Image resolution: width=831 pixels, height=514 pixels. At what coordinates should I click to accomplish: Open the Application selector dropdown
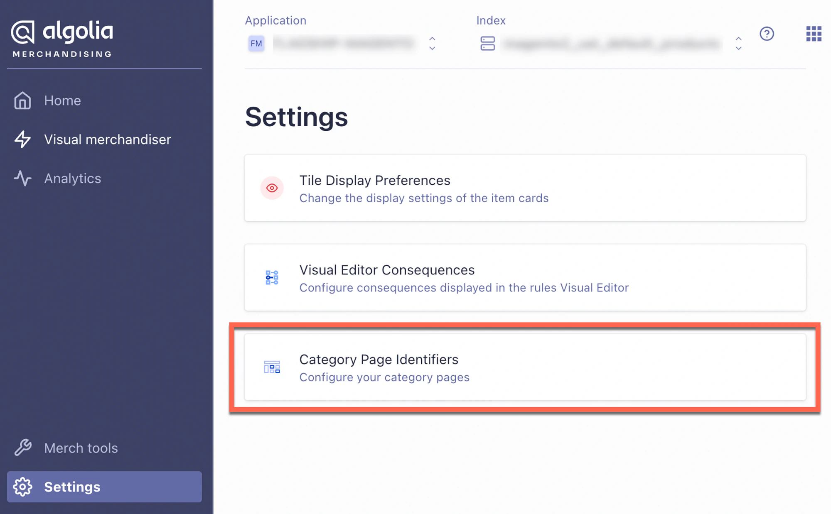[432, 43]
